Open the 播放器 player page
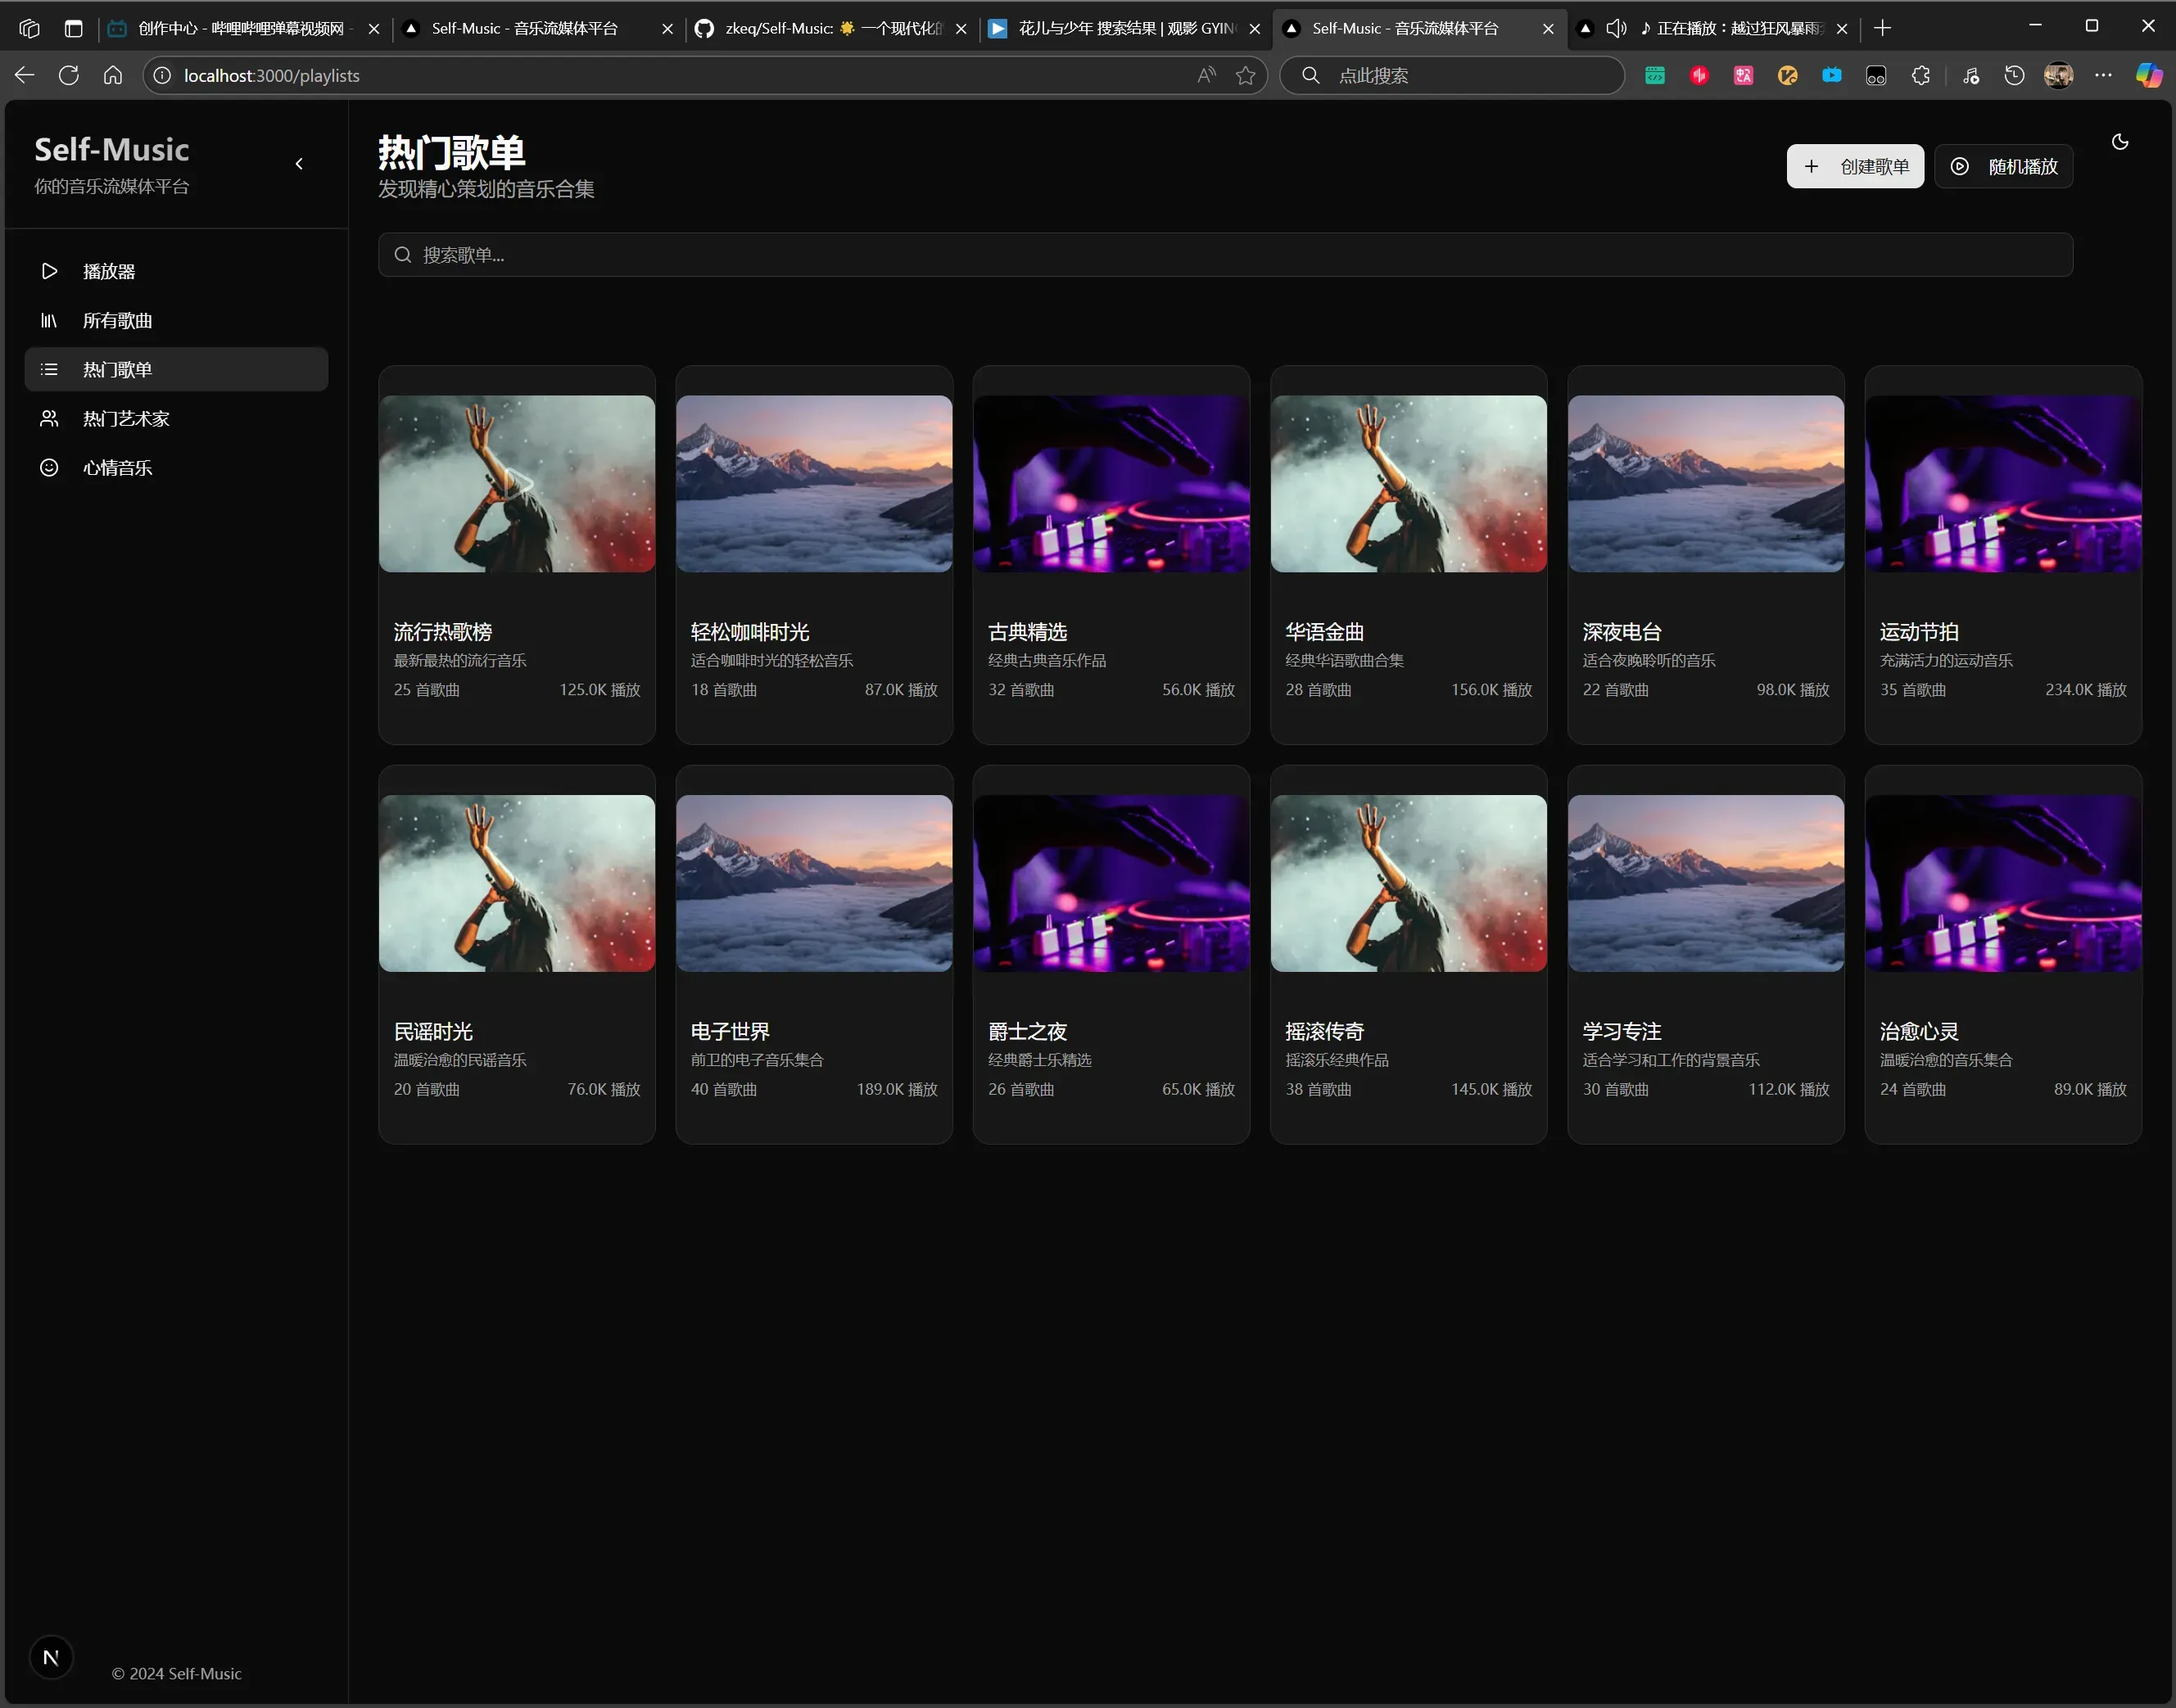Image resolution: width=2176 pixels, height=1708 pixels. click(108, 271)
